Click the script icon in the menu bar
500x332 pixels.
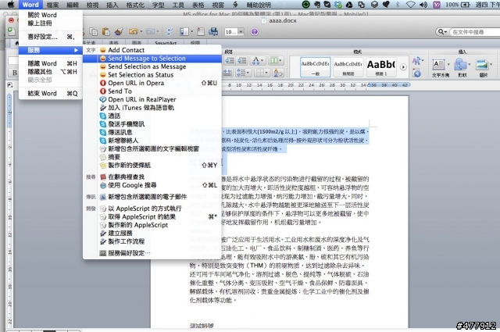click(235, 5)
